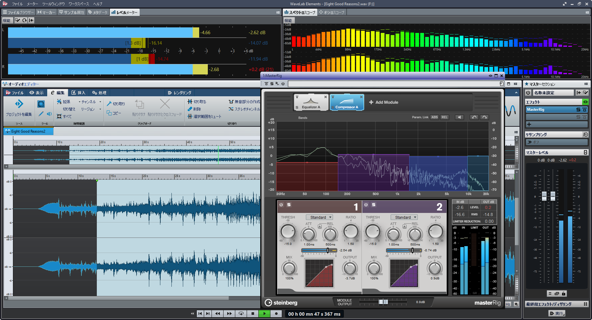Switch to the Marker (マーカー) tab

coord(47,12)
